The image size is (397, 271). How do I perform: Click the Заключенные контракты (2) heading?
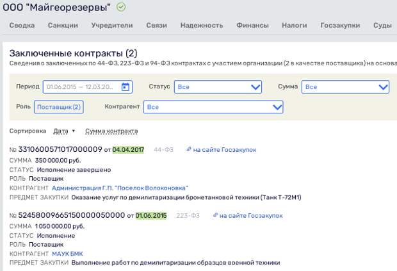pos(74,53)
